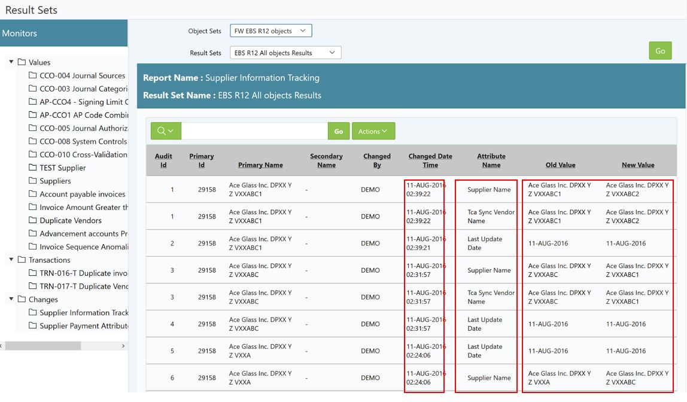The height and width of the screenshot is (402, 687).
Task: Open the Result Sets dropdown
Action: click(x=285, y=52)
